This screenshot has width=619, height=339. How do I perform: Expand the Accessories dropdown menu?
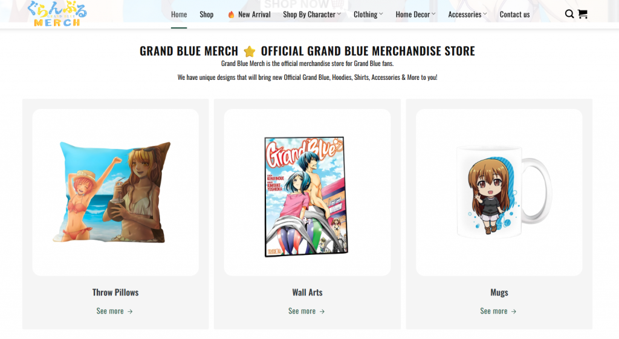tap(467, 14)
